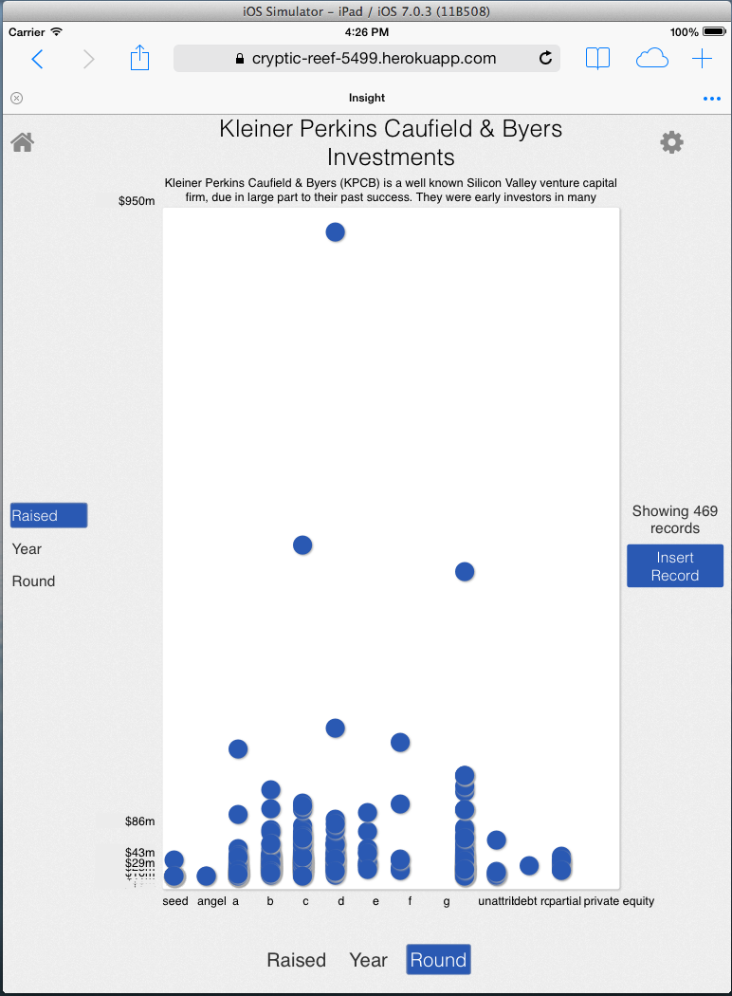This screenshot has width=732, height=996.
Task: Click the topmost data point in column d
Action: pyautogui.click(x=336, y=232)
